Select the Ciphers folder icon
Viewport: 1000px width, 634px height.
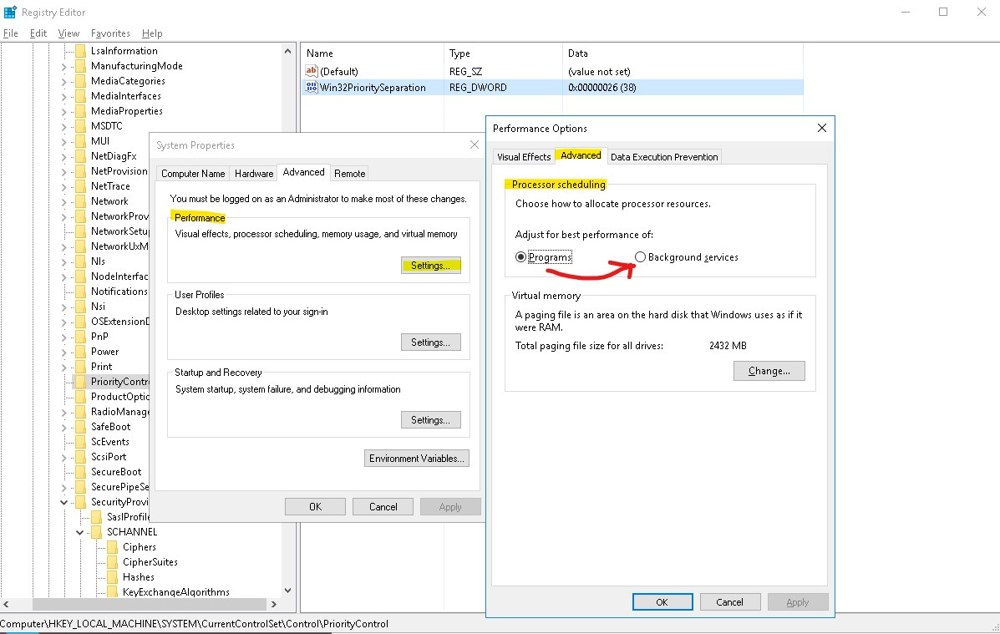tap(112, 547)
